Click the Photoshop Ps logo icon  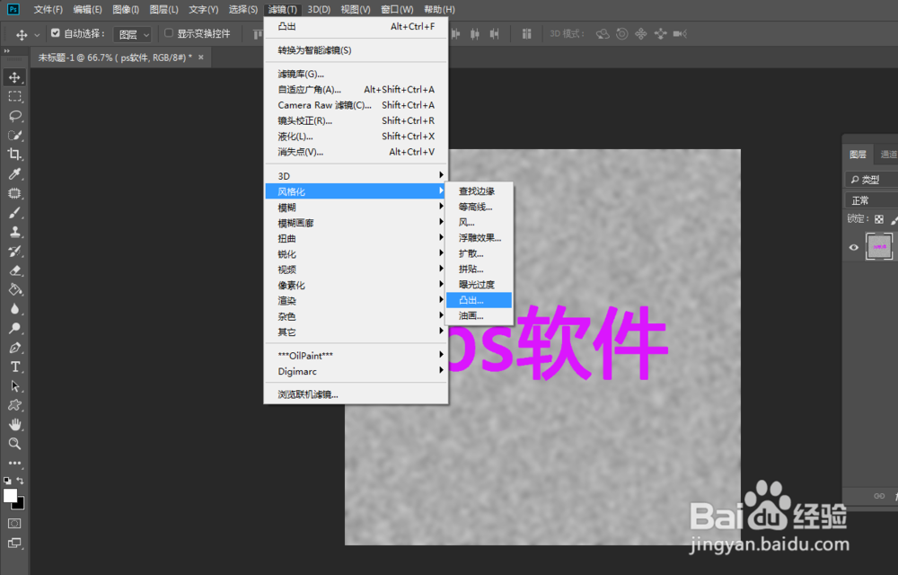pos(13,9)
